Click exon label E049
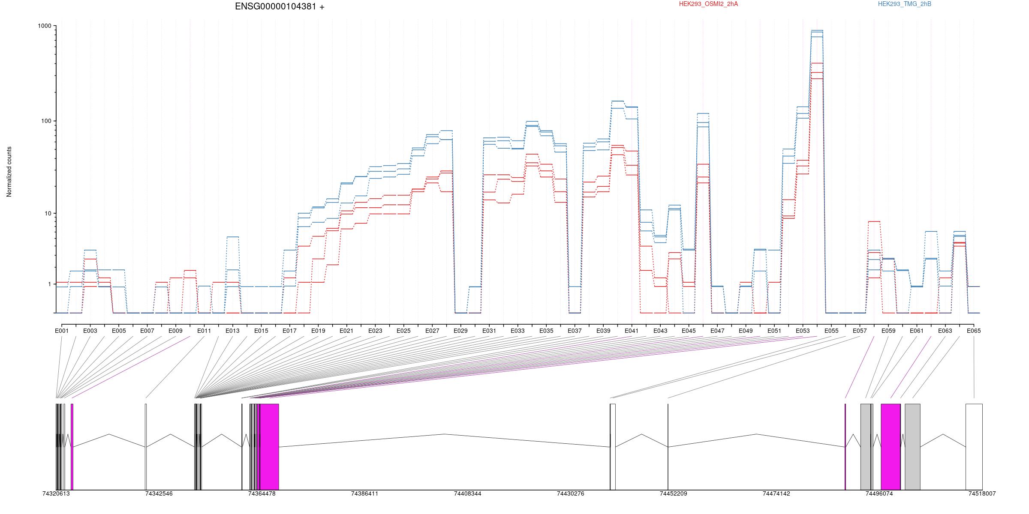The image size is (1029, 514). [746, 331]
